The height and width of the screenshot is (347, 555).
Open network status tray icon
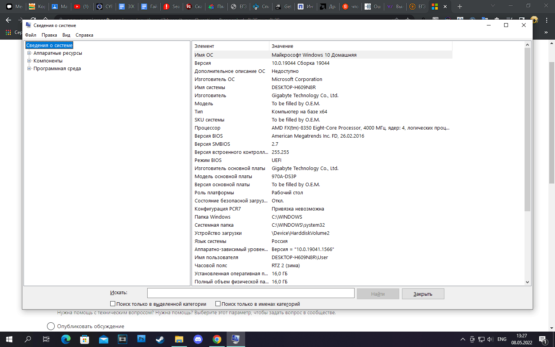[x=481, y=339]
